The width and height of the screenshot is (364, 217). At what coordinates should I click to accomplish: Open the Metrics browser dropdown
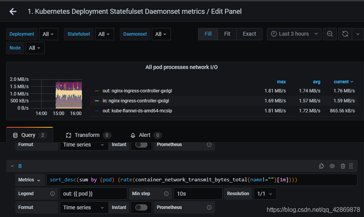[30, 180]
